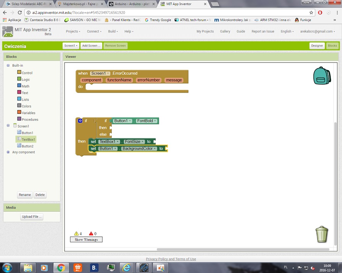Collapse the Screen1 tree section
The height and width of the screenshot is (273, 342).
pyautogui.click(x=8, y=126)
